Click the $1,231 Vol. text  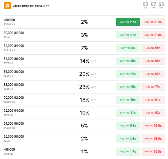9,128
